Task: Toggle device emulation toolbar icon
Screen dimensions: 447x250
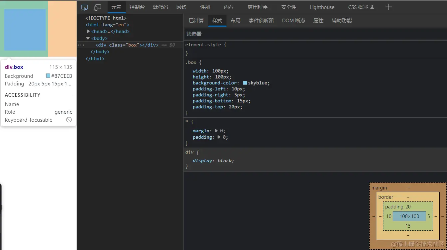Action: pyautogui.click(x=98, y=7)
